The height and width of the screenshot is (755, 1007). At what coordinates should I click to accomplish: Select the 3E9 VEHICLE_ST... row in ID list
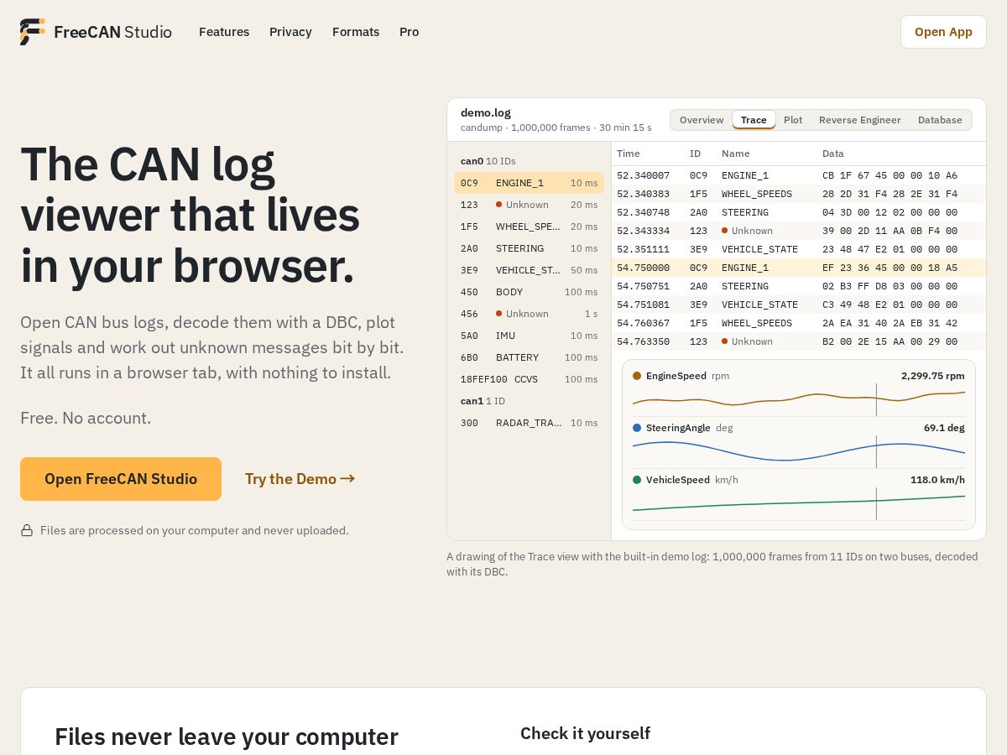point(529,270)
